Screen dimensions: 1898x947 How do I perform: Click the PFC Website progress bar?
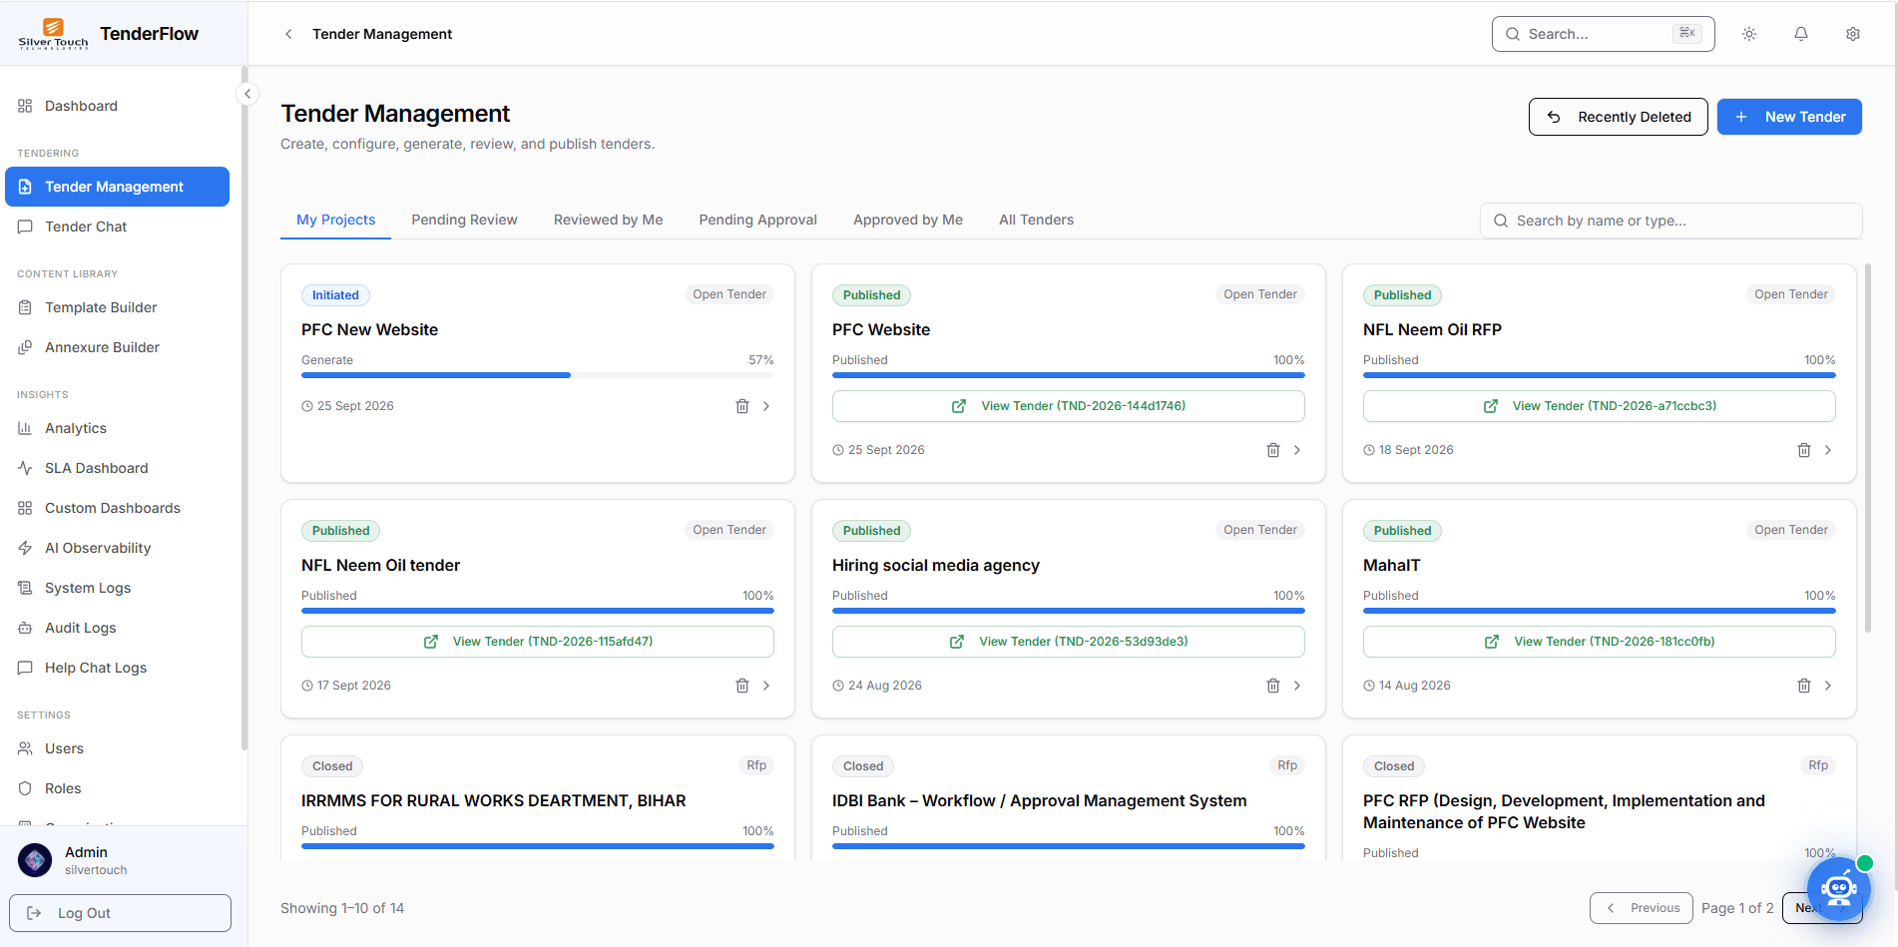pos(1069,375)
